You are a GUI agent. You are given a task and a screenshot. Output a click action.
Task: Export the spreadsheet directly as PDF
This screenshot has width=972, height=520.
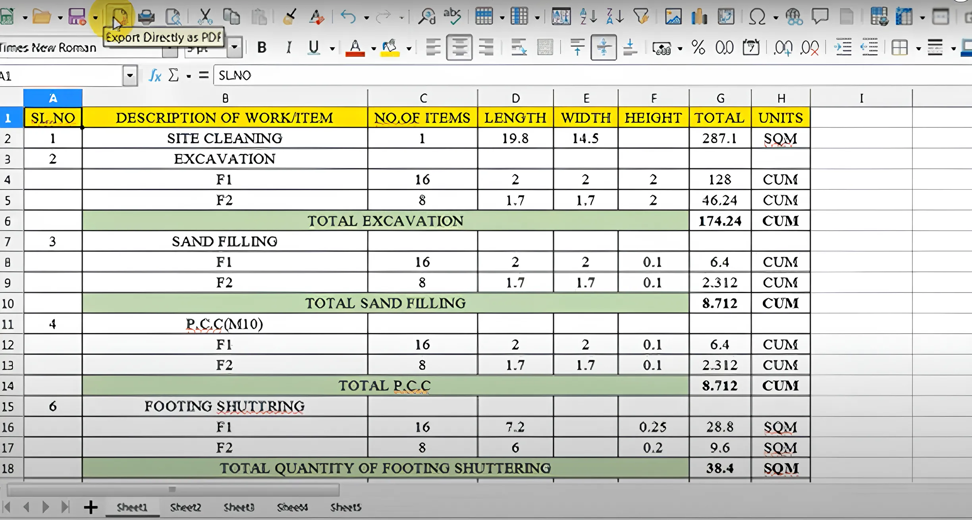[x=119, y=17]
